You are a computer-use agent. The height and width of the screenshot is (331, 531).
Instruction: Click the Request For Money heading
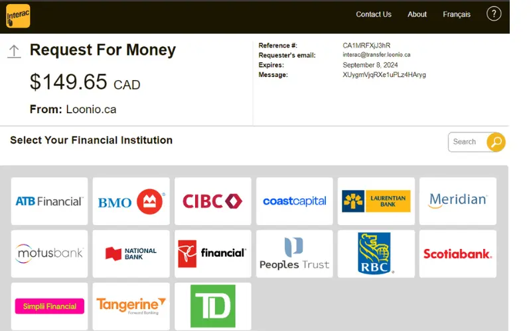pos(103,50)
